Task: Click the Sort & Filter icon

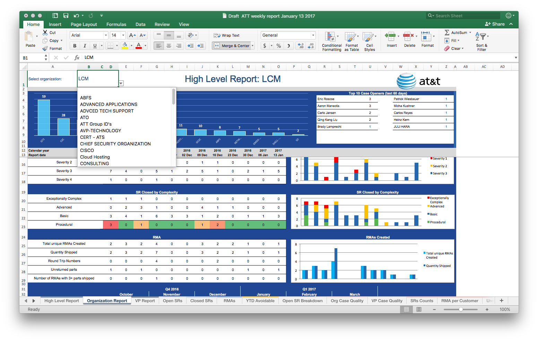Action: (x=481, y=37)
